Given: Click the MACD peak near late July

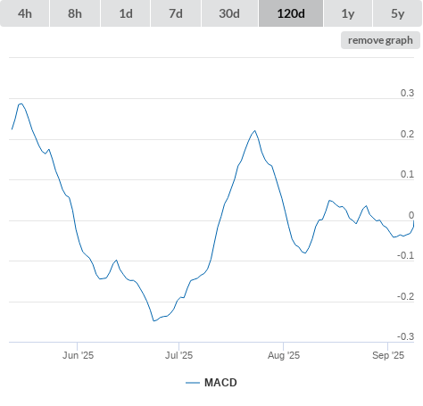Looking at the screenshot, I should 255,130.
